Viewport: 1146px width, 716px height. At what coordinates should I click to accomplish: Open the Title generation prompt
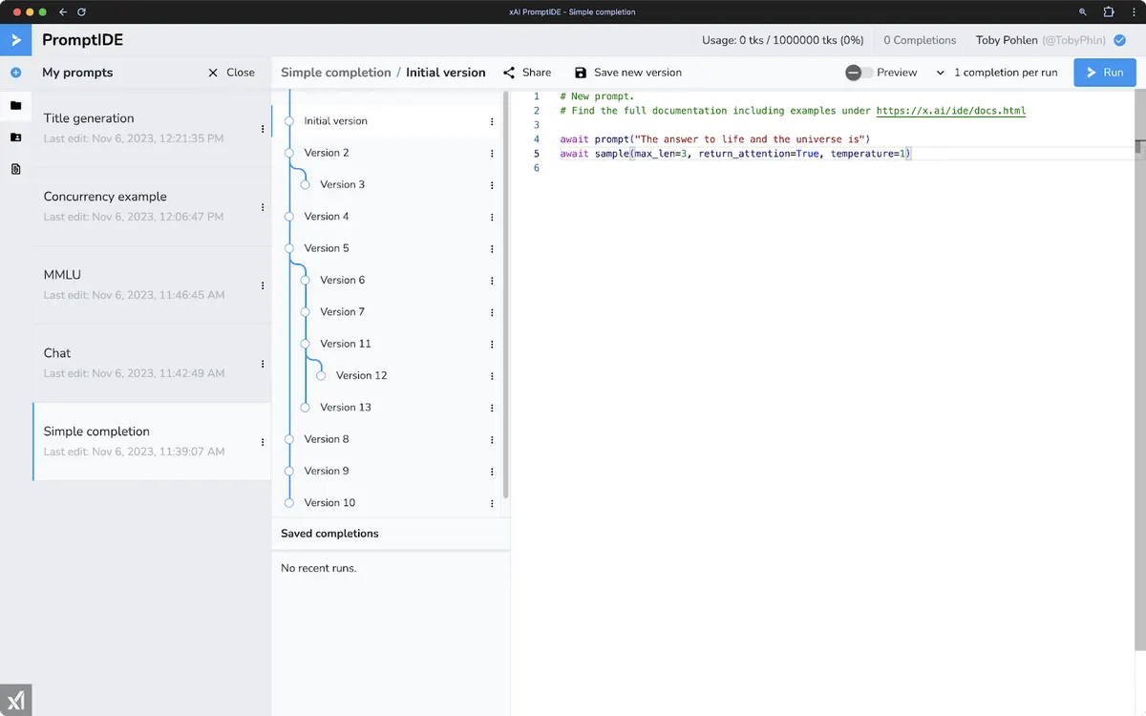[152, 128]
